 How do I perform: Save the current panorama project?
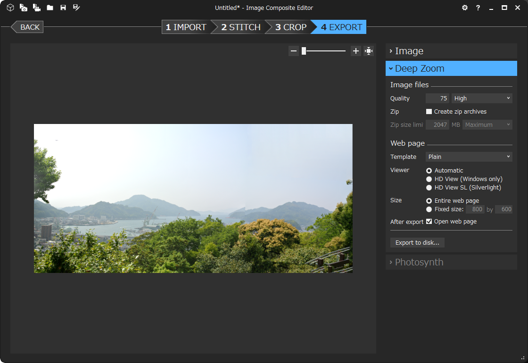[63, 8]
